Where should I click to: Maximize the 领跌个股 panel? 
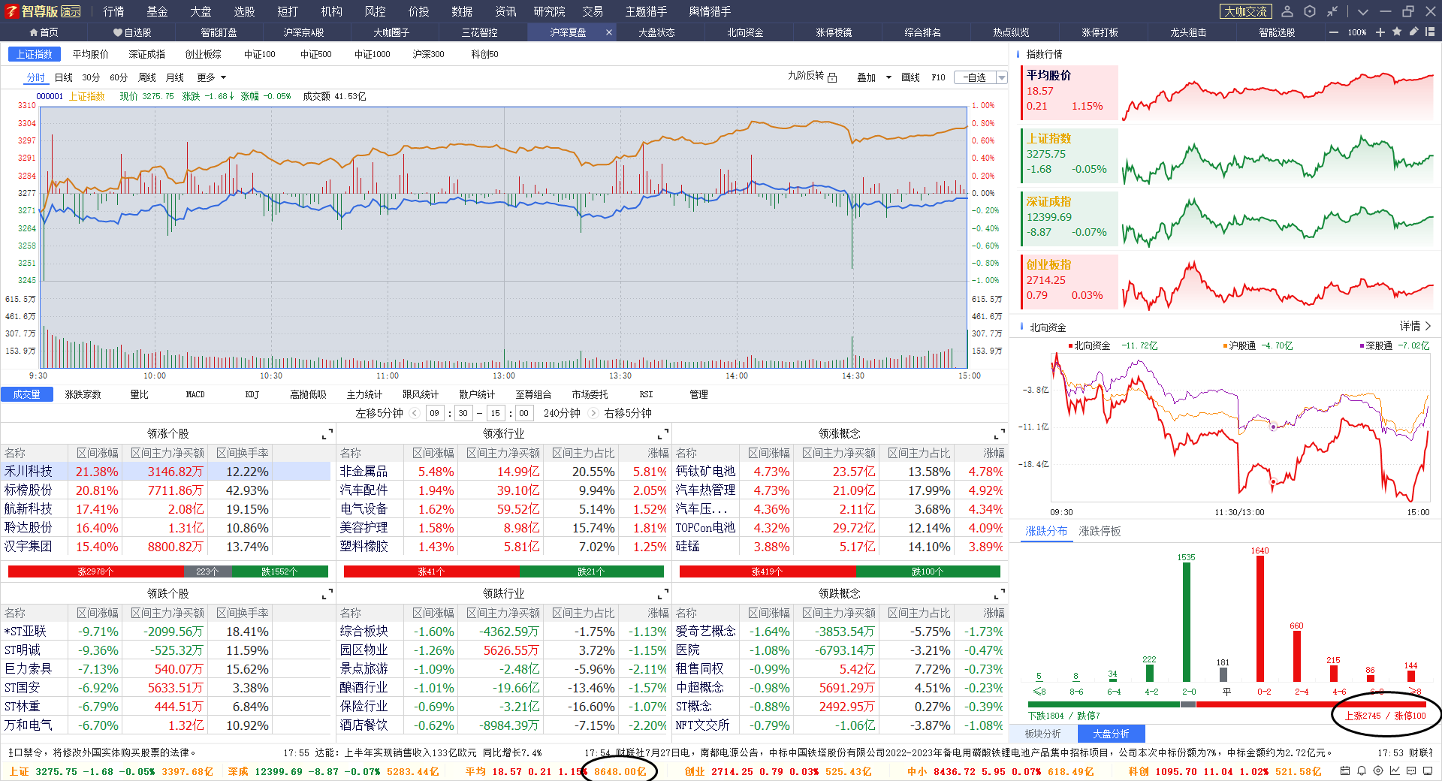pos(327,594)
